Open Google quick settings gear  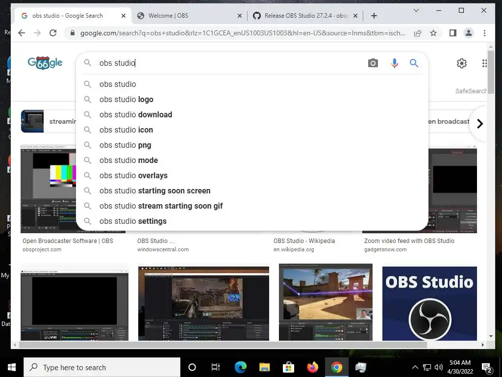click(461, 63)
